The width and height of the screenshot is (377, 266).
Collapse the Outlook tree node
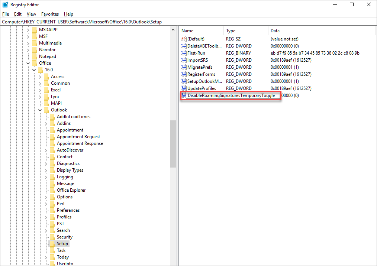[x=40, y=110]
